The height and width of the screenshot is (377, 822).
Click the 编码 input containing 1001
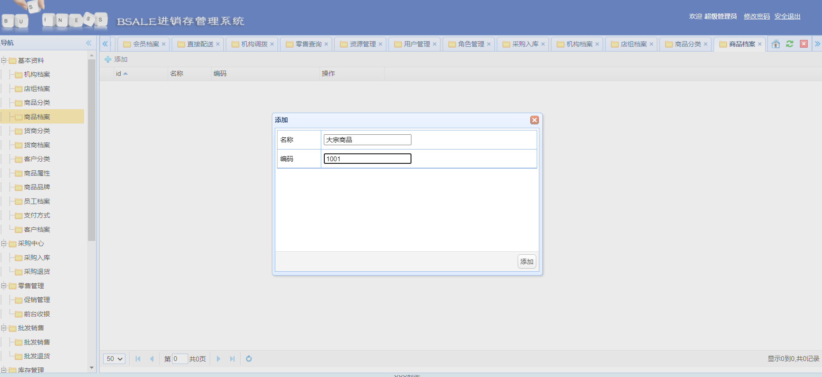tap(368, 159)
